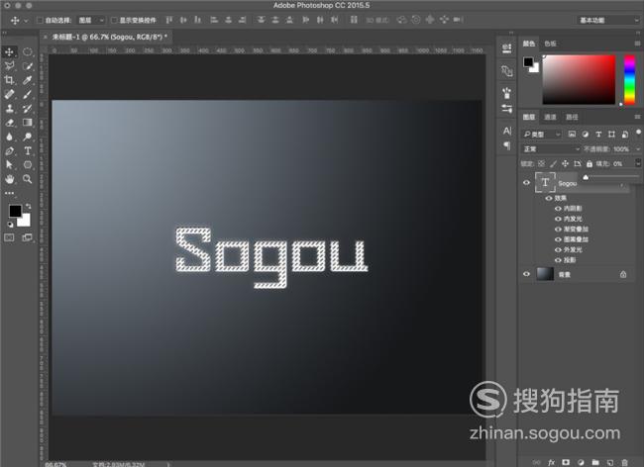
Task: Select the Move tool in toolbox
Action: pos(9,51)
